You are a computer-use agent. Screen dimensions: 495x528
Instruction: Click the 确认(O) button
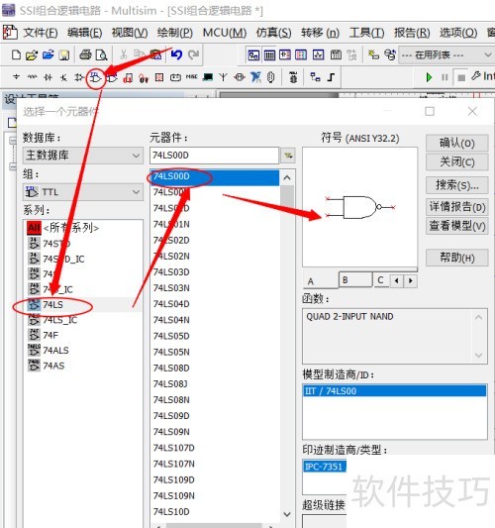456,143
